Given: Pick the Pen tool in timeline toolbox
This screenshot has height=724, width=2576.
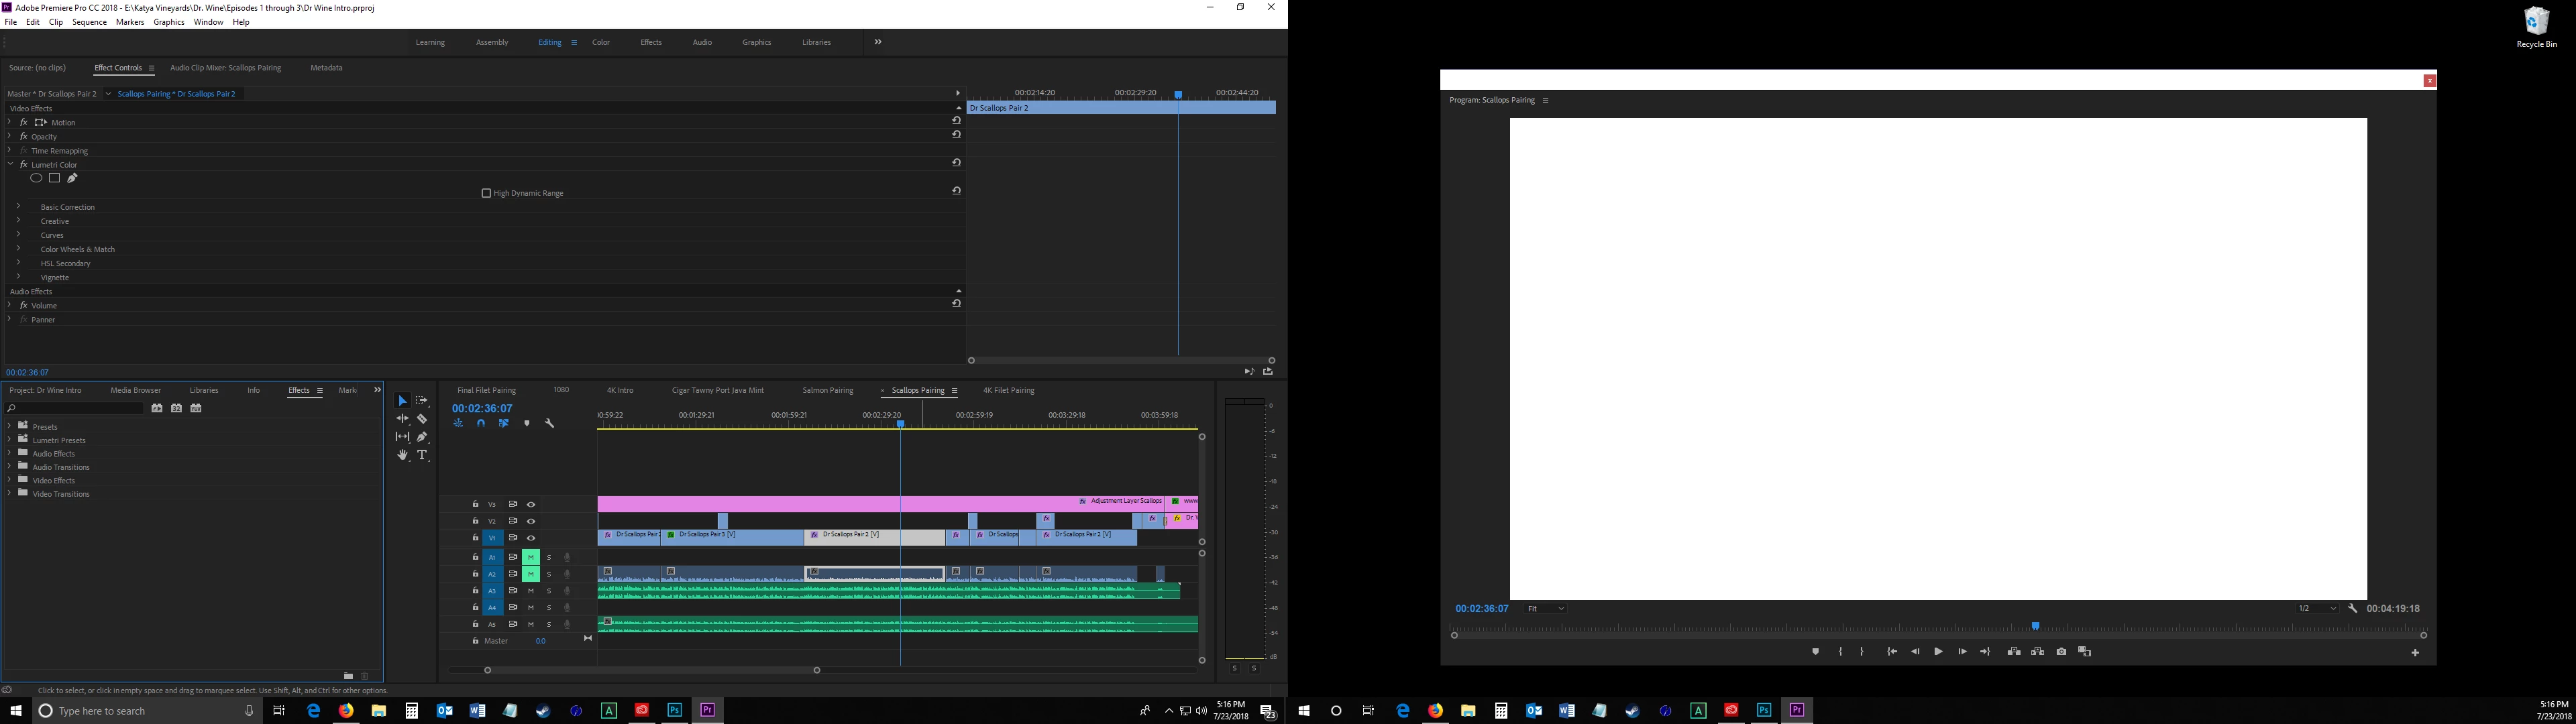Looking at the screenshot, I should tap(422, 437).
